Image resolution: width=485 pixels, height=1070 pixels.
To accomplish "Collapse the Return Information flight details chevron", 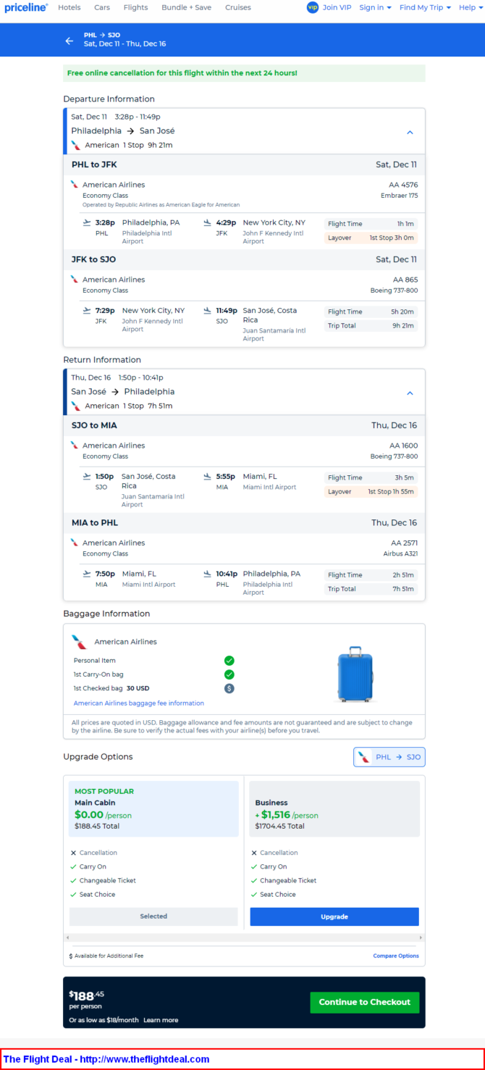I will 410,393.
